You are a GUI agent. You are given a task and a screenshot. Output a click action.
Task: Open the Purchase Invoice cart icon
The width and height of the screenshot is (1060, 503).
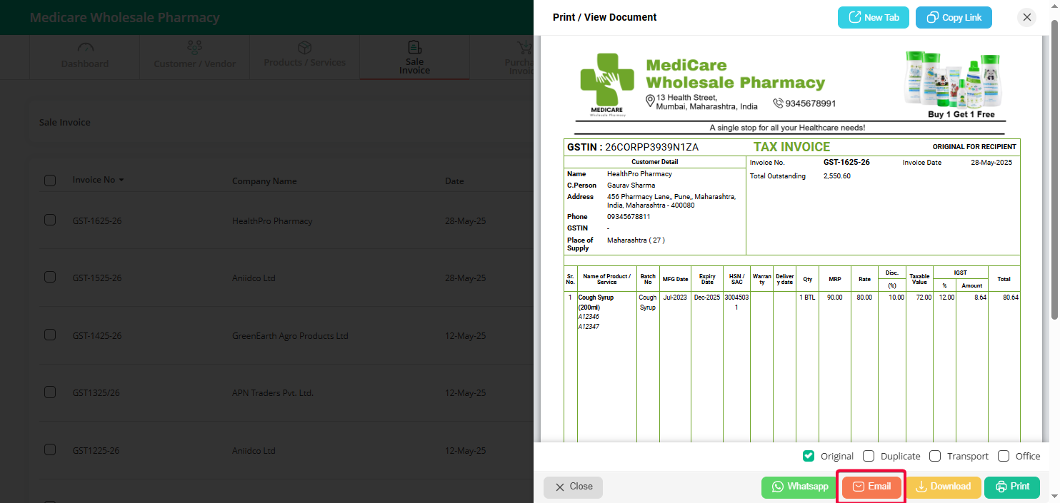525,48
